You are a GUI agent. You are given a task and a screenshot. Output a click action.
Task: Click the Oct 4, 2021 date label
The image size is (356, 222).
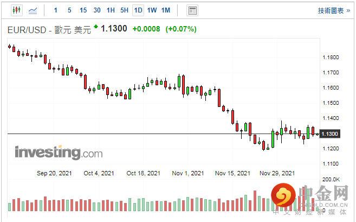[99, 173]
